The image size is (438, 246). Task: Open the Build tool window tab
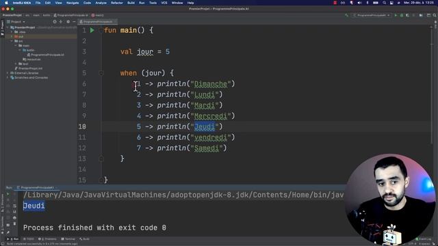[84, 239]
